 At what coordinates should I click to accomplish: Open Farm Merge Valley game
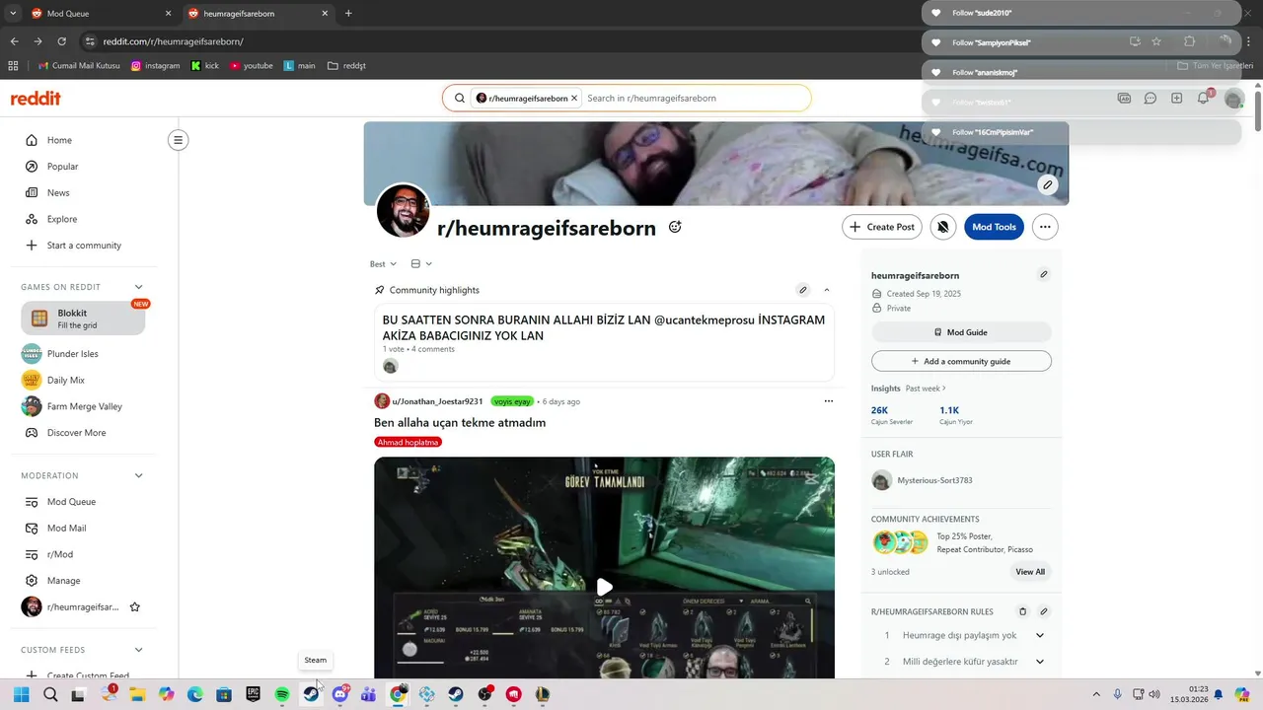(84, 406)
